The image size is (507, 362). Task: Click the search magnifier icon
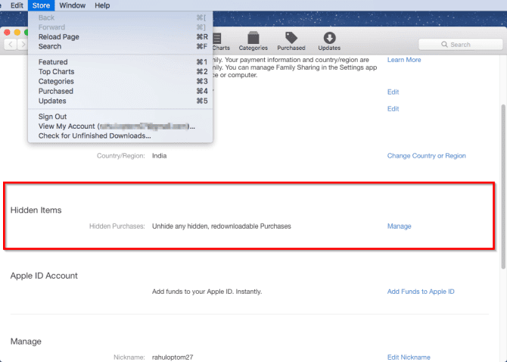pyautogui.click(x=445, y=45)
